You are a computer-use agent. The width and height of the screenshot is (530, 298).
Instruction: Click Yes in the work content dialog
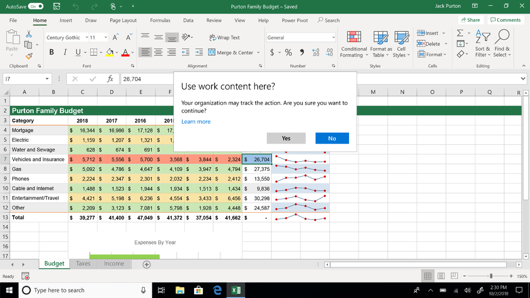point(286,138)
